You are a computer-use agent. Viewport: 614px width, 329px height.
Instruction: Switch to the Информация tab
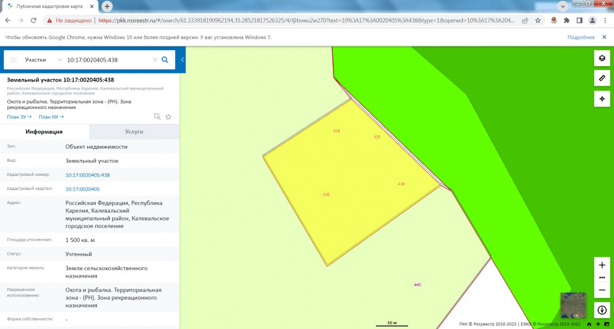click(44, 132)
